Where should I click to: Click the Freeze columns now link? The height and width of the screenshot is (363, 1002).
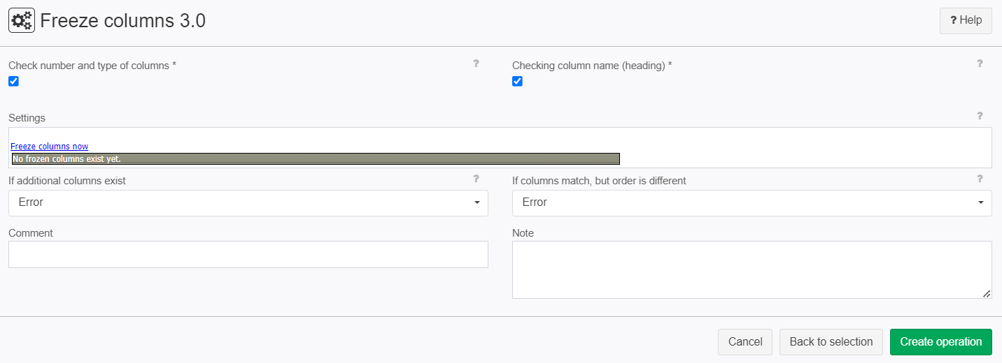click(x=50, y=147)
